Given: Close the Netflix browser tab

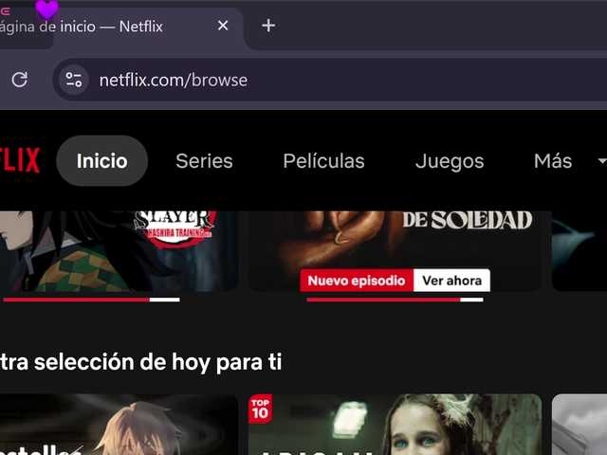Looking at the screenshot, I should pos(223,26).
